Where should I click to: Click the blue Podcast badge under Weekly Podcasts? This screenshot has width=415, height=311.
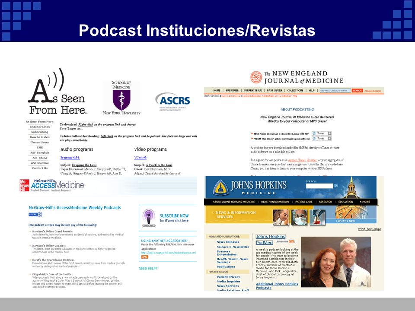pos(35,215)
